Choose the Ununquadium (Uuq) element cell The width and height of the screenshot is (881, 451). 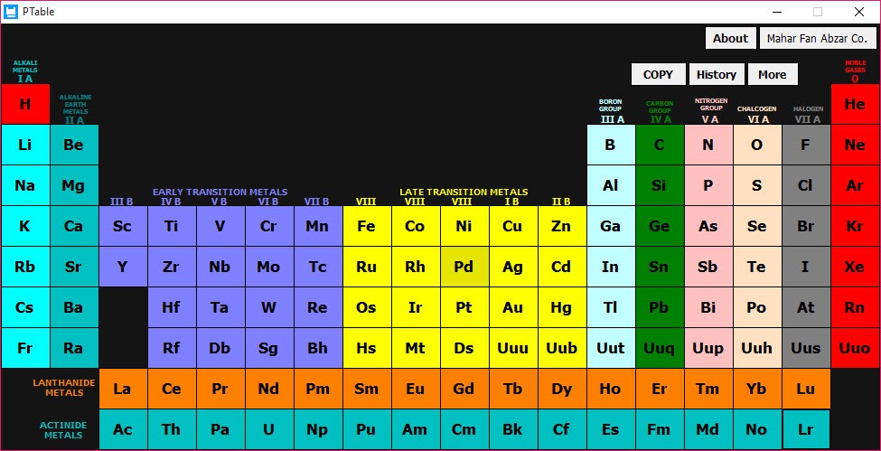click(x=660, y=348)
